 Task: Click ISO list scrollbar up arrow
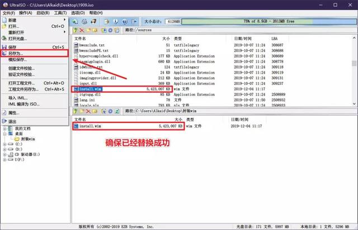(354, 38)
